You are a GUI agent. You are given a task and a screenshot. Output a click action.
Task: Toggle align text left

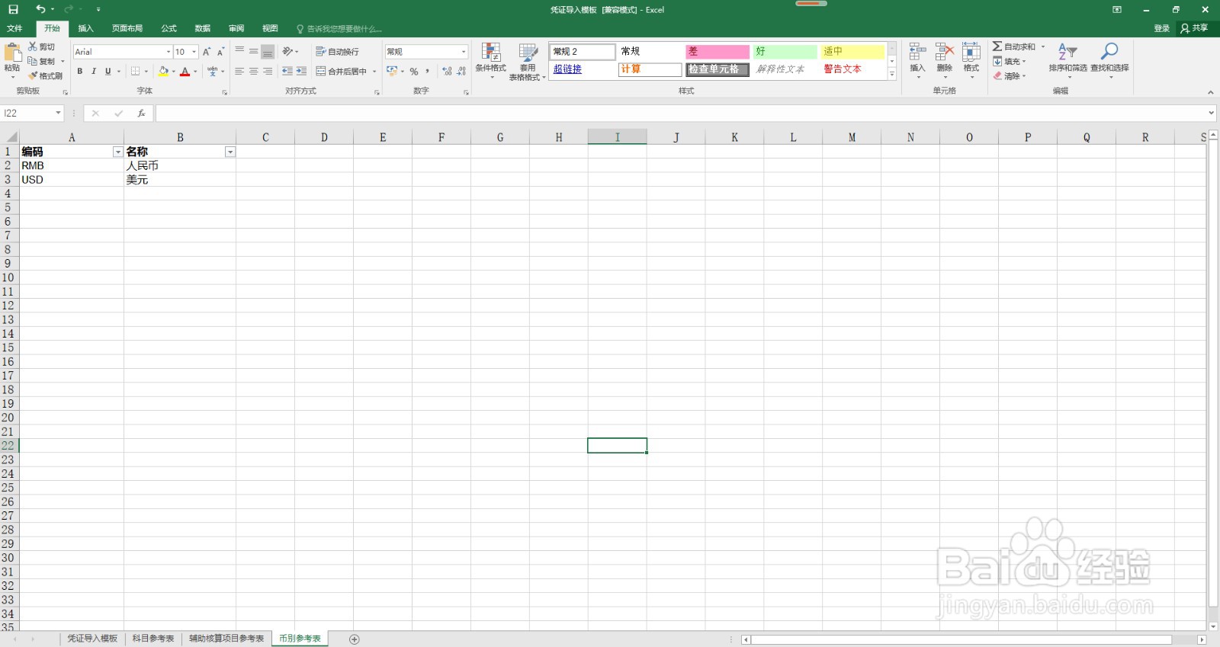tap(239, 71)
